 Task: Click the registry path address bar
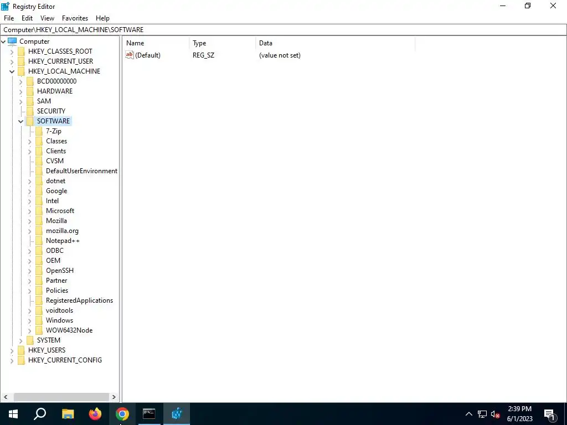tap(283, 30)
